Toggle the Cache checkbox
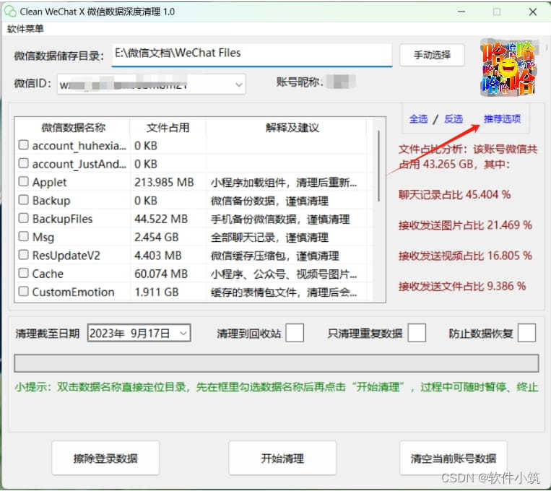 pos(24,273)
